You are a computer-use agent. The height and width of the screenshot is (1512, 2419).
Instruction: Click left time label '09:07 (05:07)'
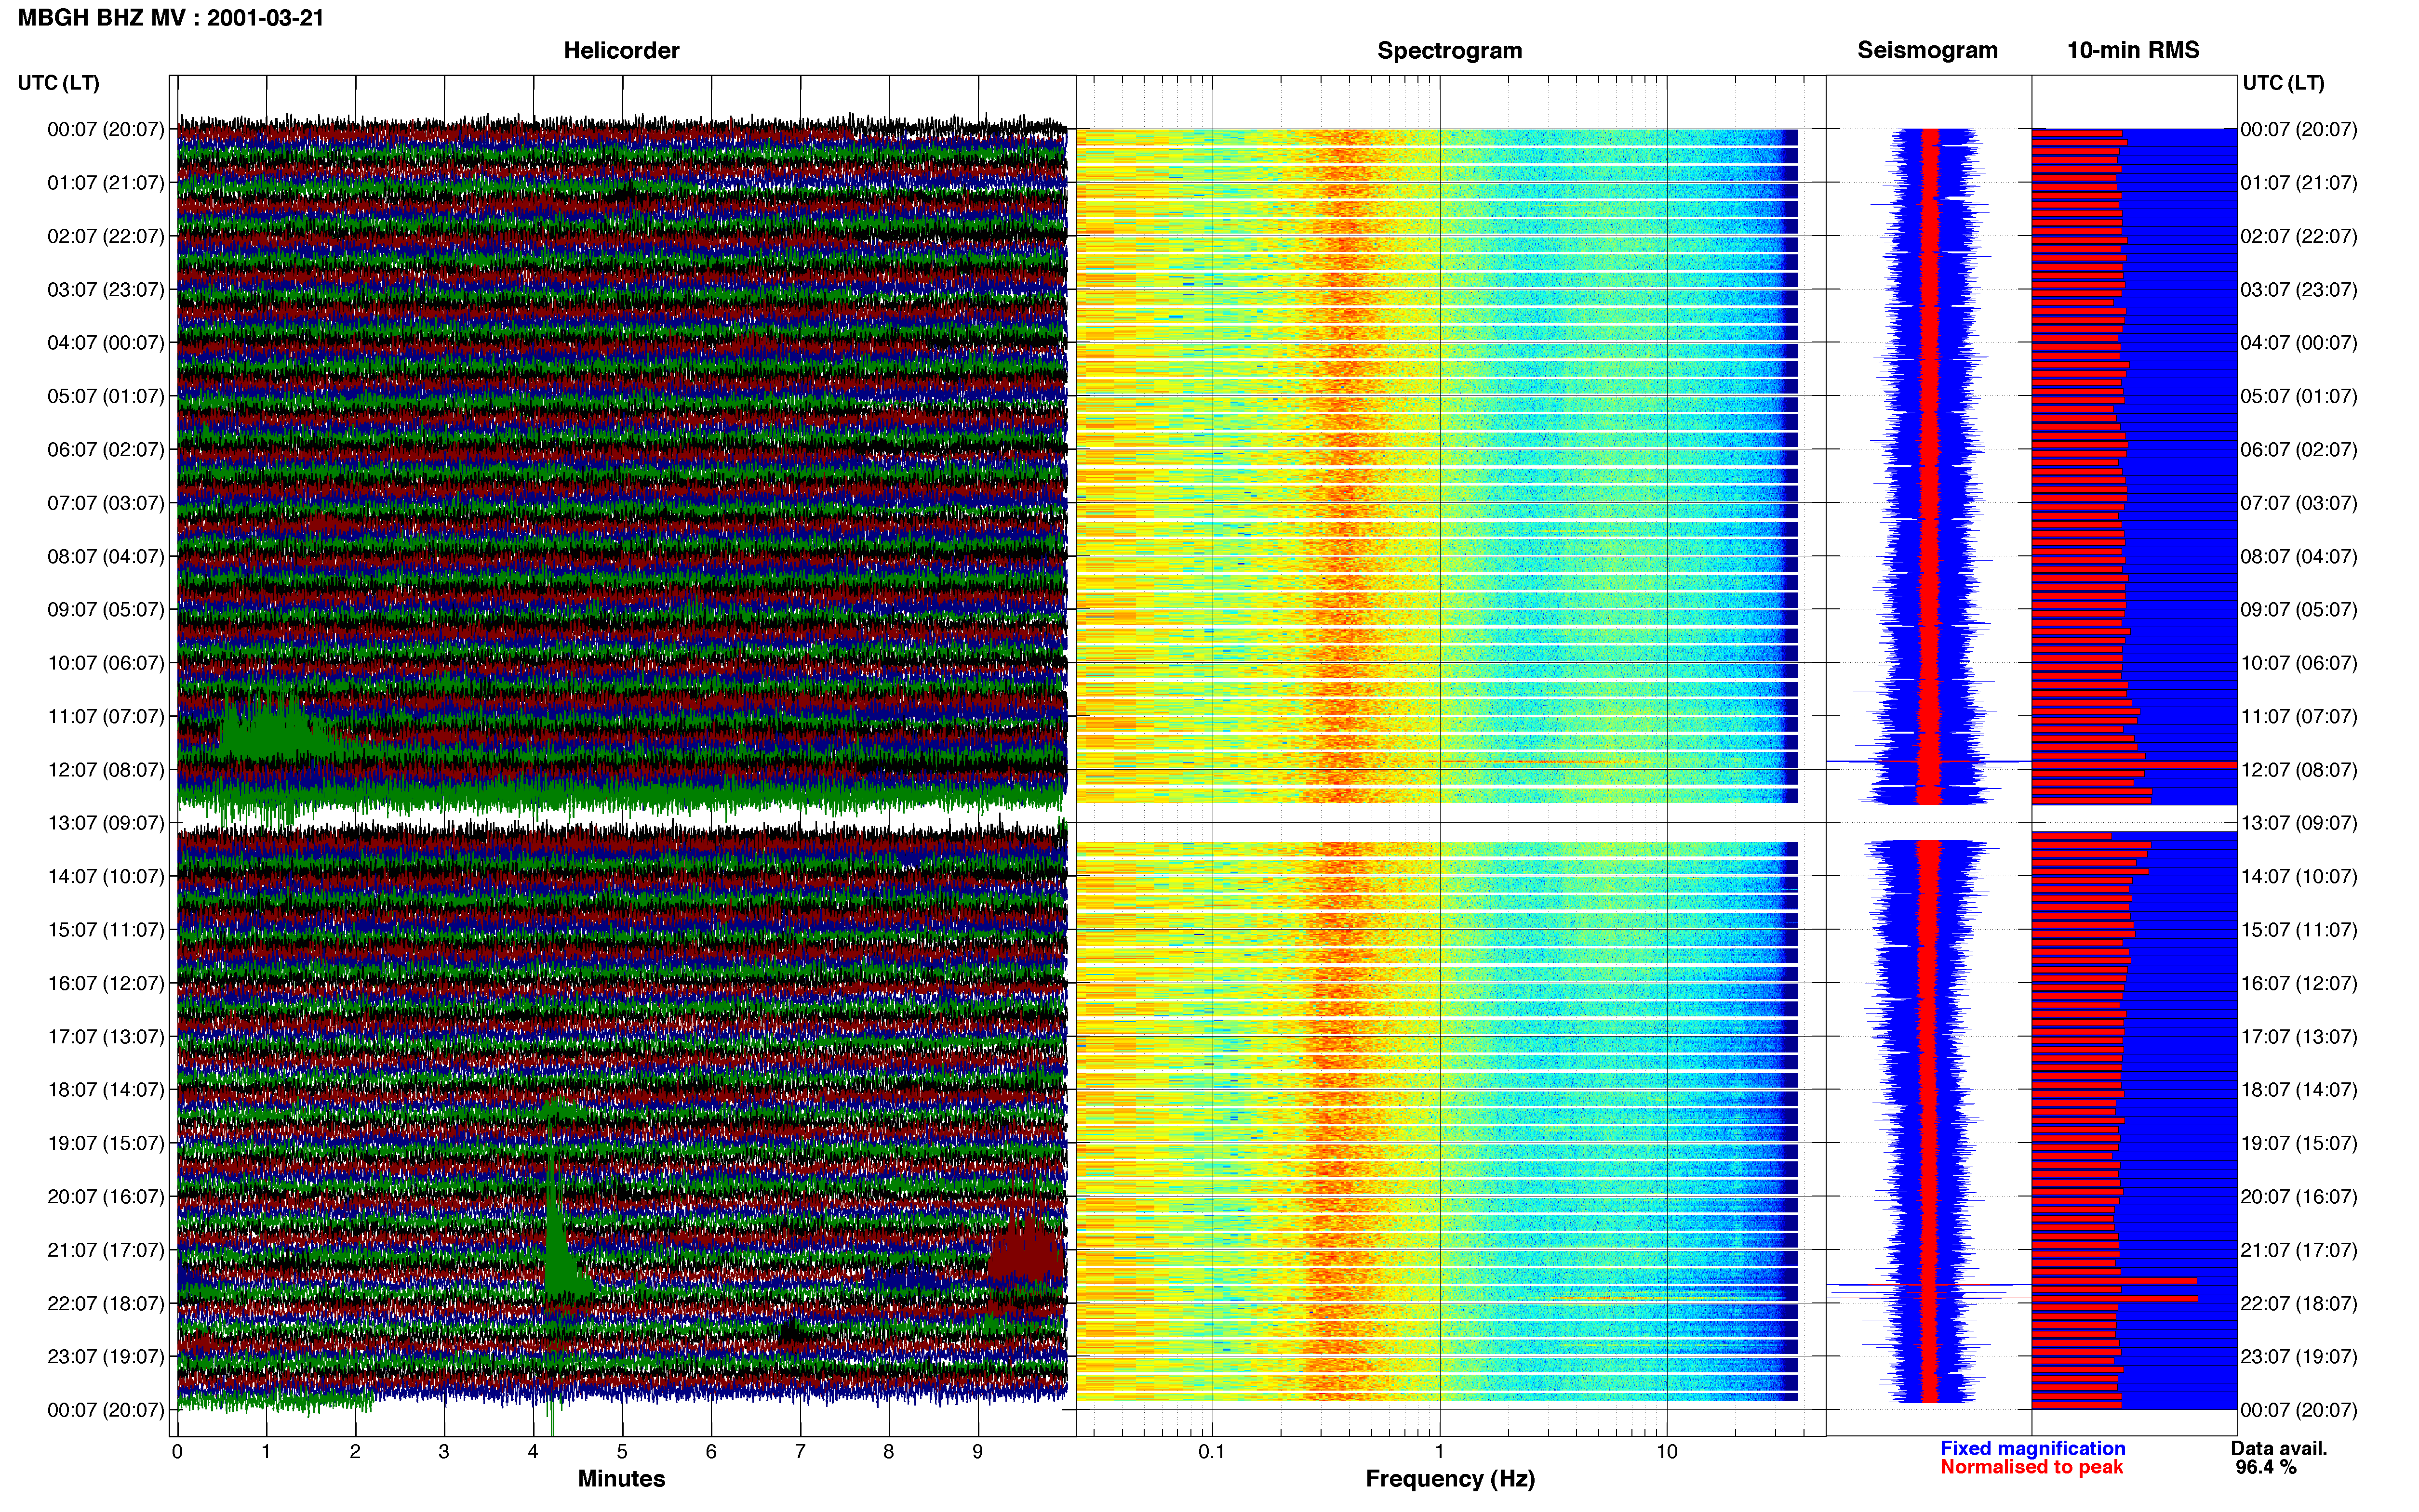pyautogui.click(x=106, y=610)
